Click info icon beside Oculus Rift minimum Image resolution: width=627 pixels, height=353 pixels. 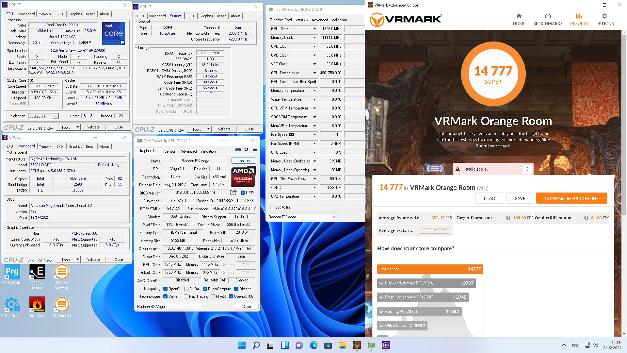pos(586,218)
